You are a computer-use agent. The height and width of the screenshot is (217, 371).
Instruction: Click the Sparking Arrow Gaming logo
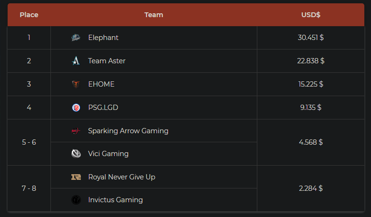tap(76, 130)
